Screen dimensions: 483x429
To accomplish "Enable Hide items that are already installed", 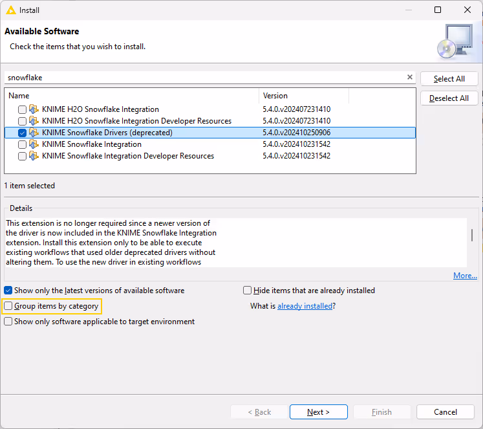I will [x=248, y=291].
